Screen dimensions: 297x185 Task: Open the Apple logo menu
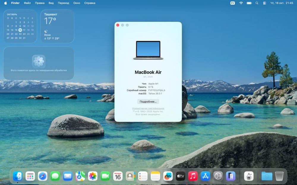[5, 3]
